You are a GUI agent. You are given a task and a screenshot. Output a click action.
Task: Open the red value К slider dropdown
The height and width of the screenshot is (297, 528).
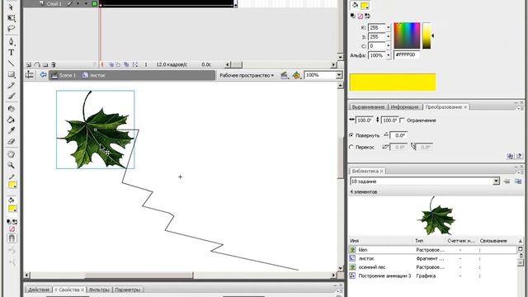[389, 27]
